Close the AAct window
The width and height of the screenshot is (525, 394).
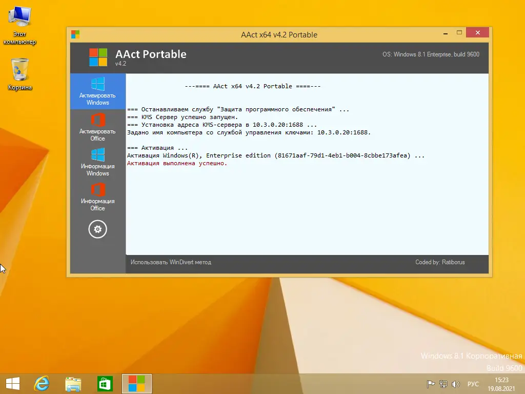(478, 32)
